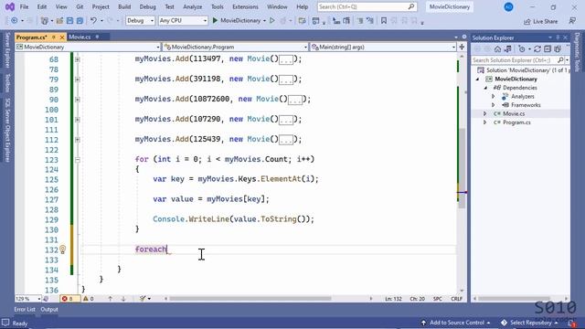Screen dimensions: 585x329
Task: Click the account avatar badge
Action: coord(508,6)
